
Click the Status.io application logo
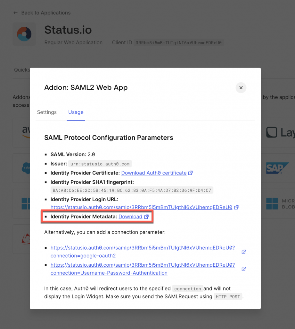[x=24, y=34]
